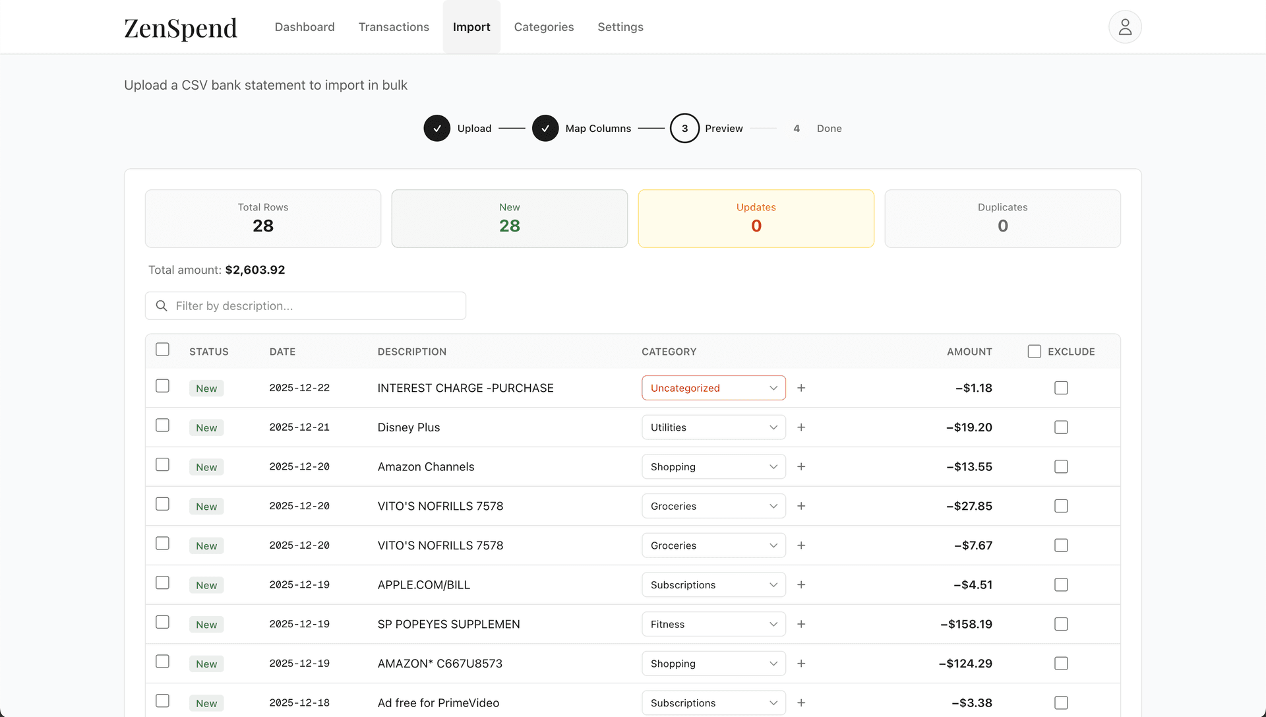Open the Categories menu item
This screenshot has height=717, width=1266.
pos(543,27)
